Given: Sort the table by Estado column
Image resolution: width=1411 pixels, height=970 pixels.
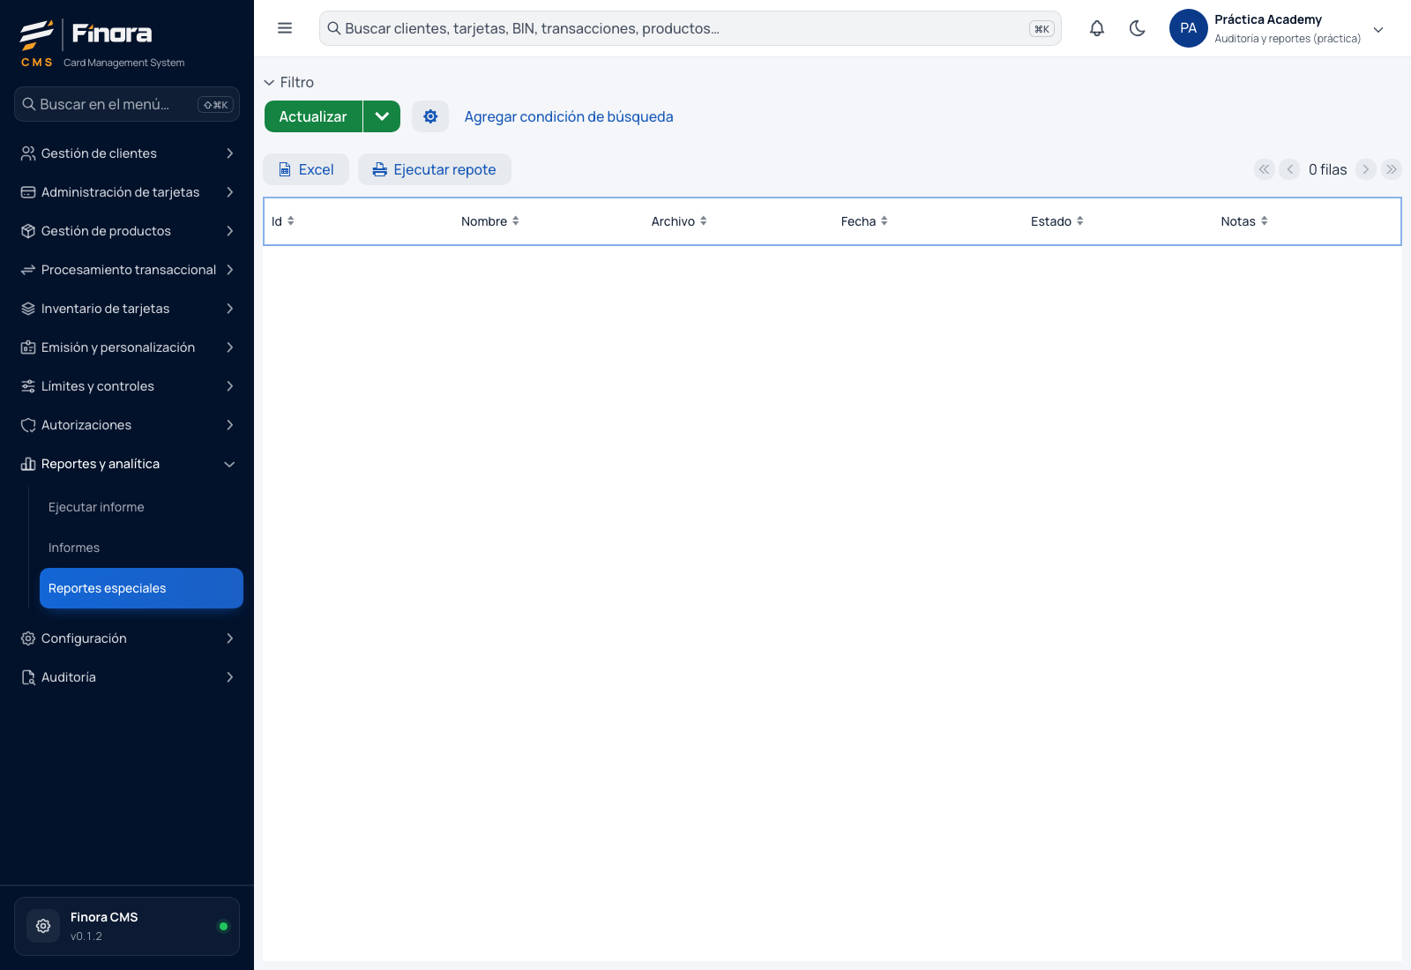Looking at the screenshot, I should pyautogui.click(x=1057, y=221).
